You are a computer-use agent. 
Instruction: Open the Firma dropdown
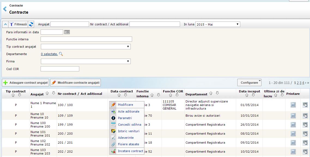point(86,61)
